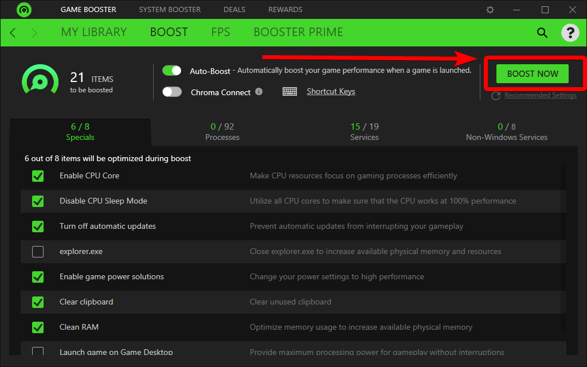The width and height of the screenshot is (587, 367).
Task: Enable the Chroma Connect switch
Action: pos(172,92)
